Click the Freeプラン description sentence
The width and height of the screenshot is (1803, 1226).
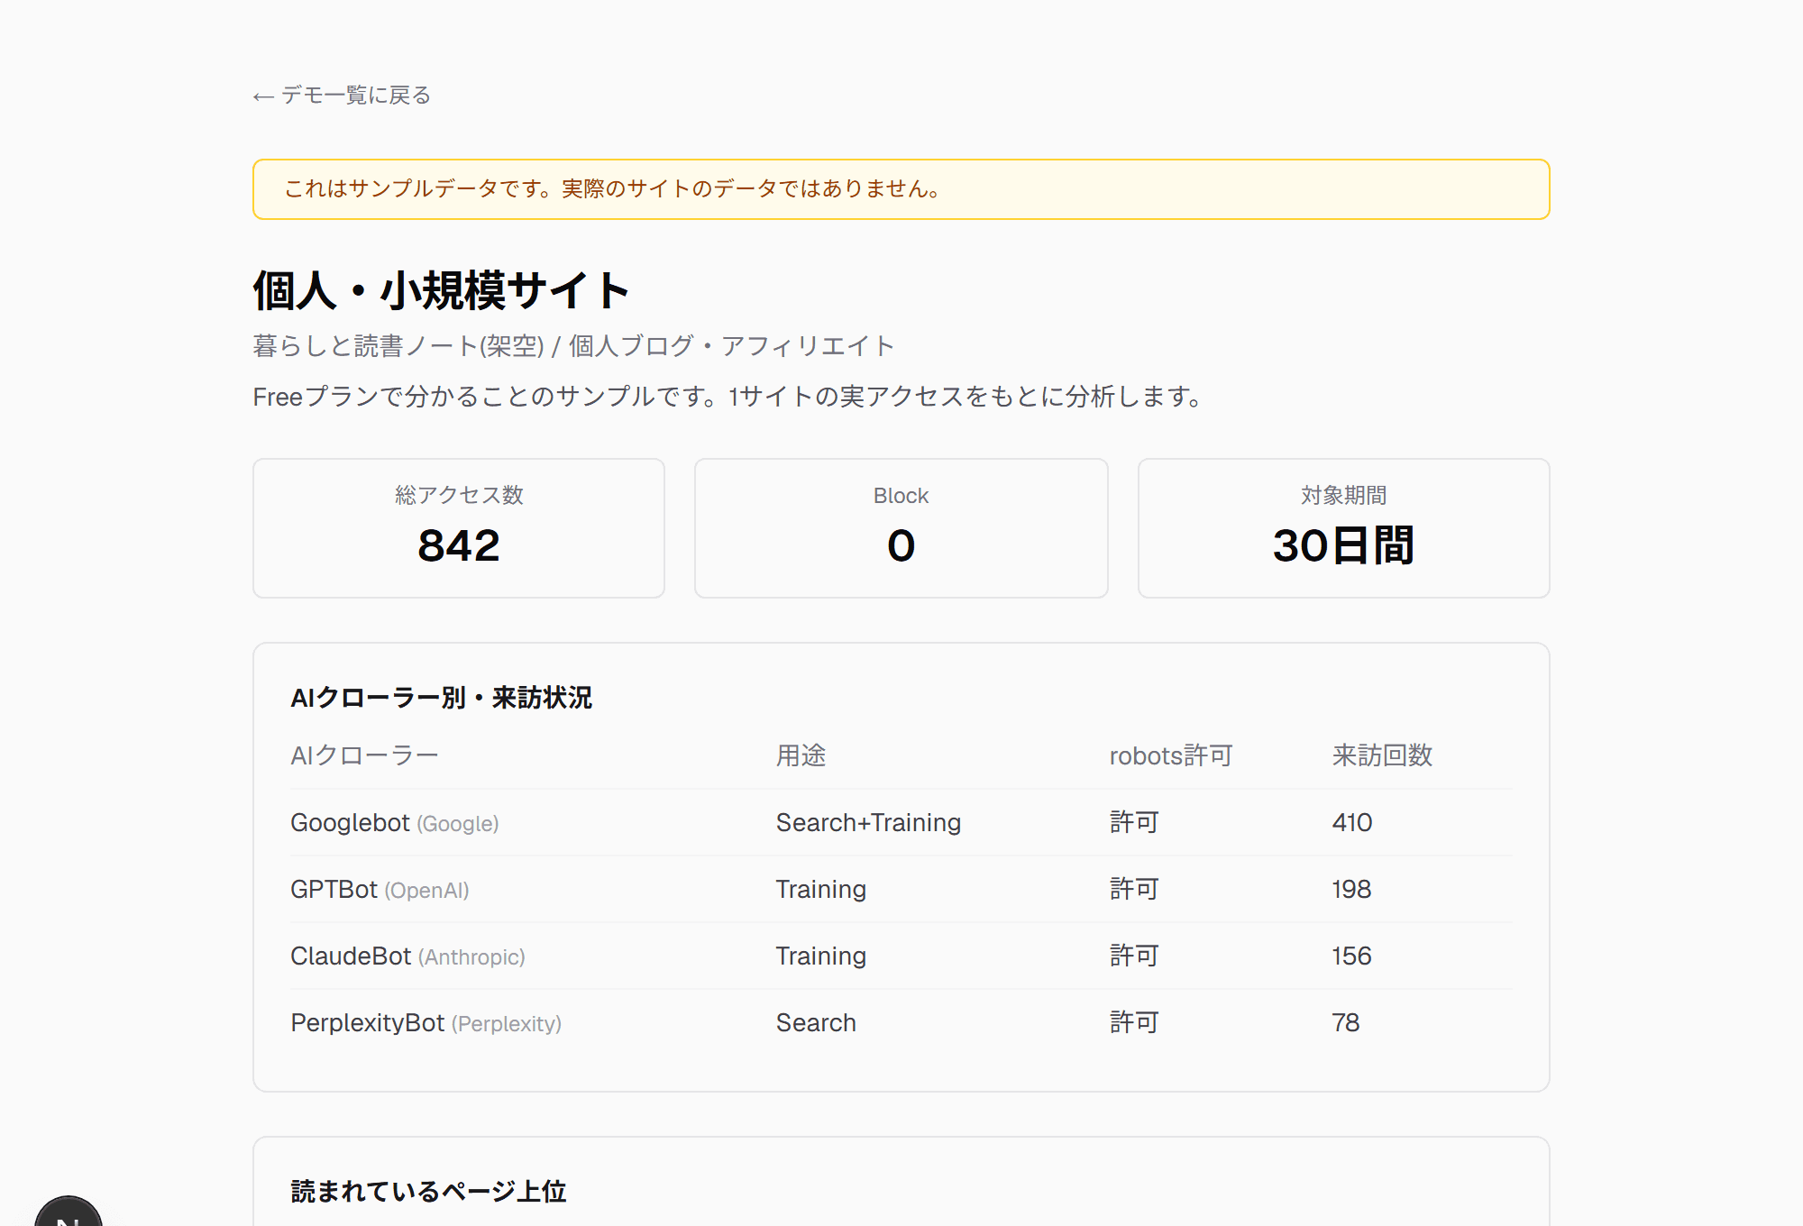[729, 397]
